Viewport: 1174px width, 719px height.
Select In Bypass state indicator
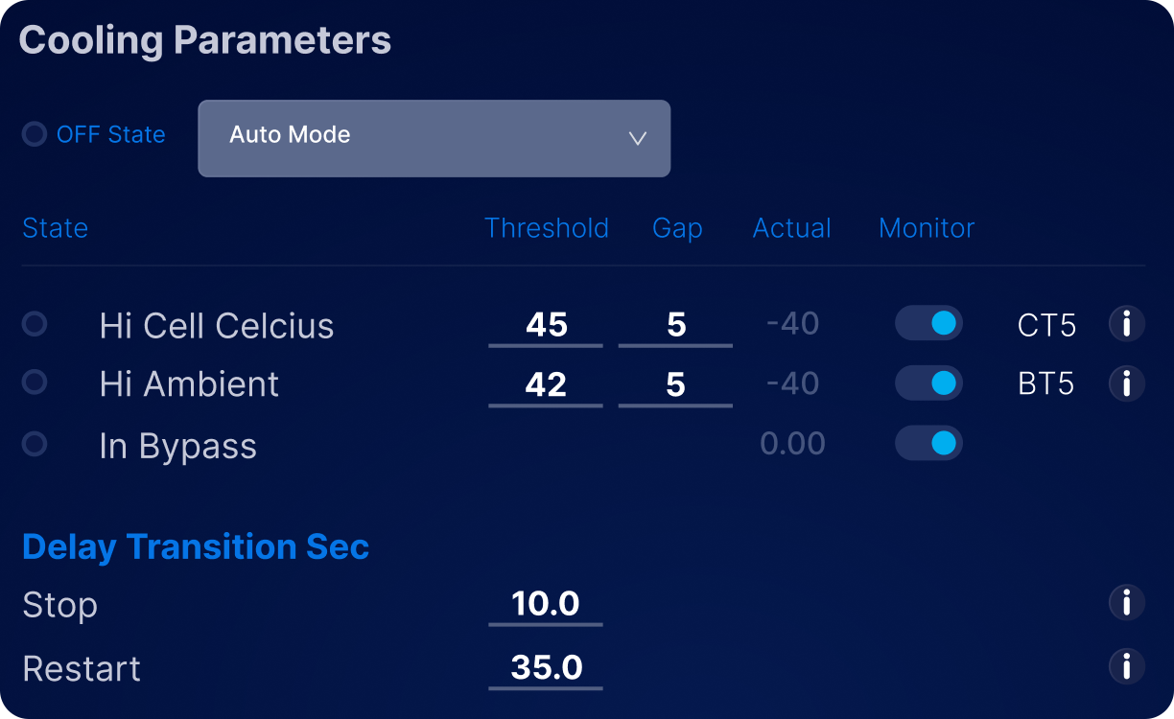click(x=35, y=444)
